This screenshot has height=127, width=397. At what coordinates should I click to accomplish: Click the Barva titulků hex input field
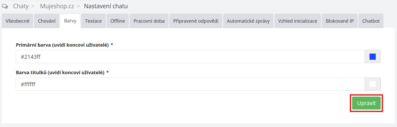coord(190,84)
